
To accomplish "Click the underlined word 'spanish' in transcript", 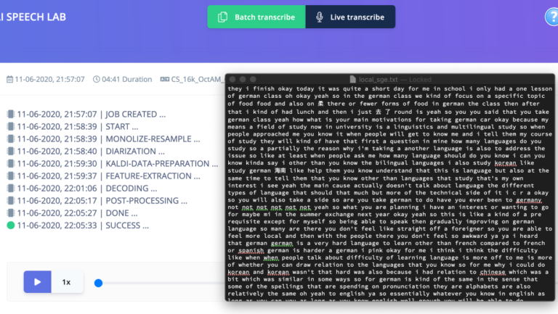I will click(251, 250).
